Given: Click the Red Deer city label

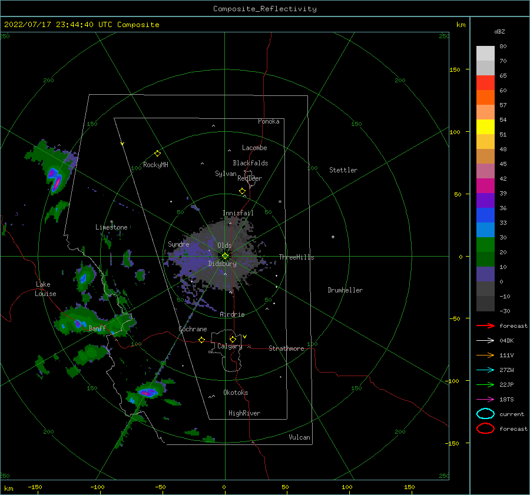Looking at the screenshot, I should point(250,178).
